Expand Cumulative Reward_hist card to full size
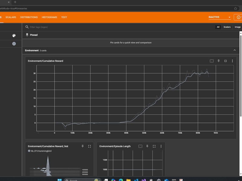Screen dimensions: 242x181 pyautogui.click(x=90, y=146)
